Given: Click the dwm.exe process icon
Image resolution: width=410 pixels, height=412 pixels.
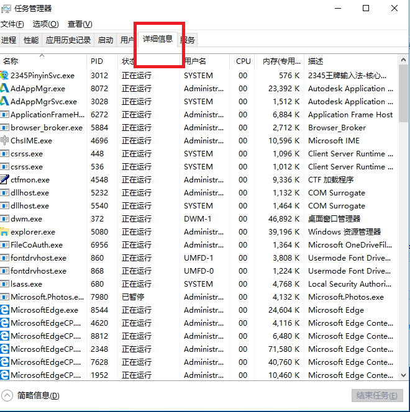Looking at the screenshot, I should [x=4, y=219].
